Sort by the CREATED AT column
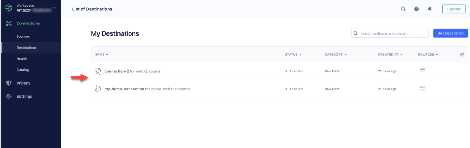Viewport: 470px width, 148px height. click(390, 55)
